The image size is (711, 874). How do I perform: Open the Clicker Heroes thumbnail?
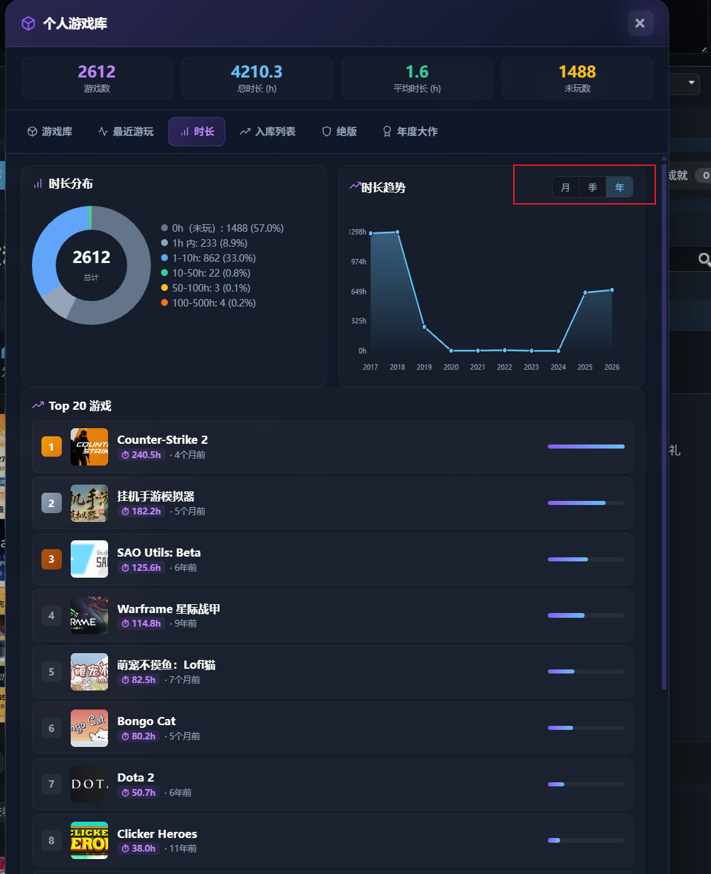pyautogui.click(x=89, y=841)
